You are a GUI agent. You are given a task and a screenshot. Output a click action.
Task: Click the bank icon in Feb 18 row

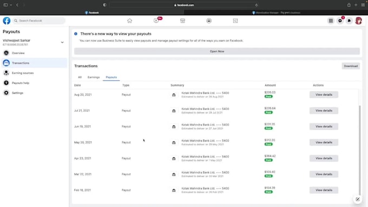[174, 190]
